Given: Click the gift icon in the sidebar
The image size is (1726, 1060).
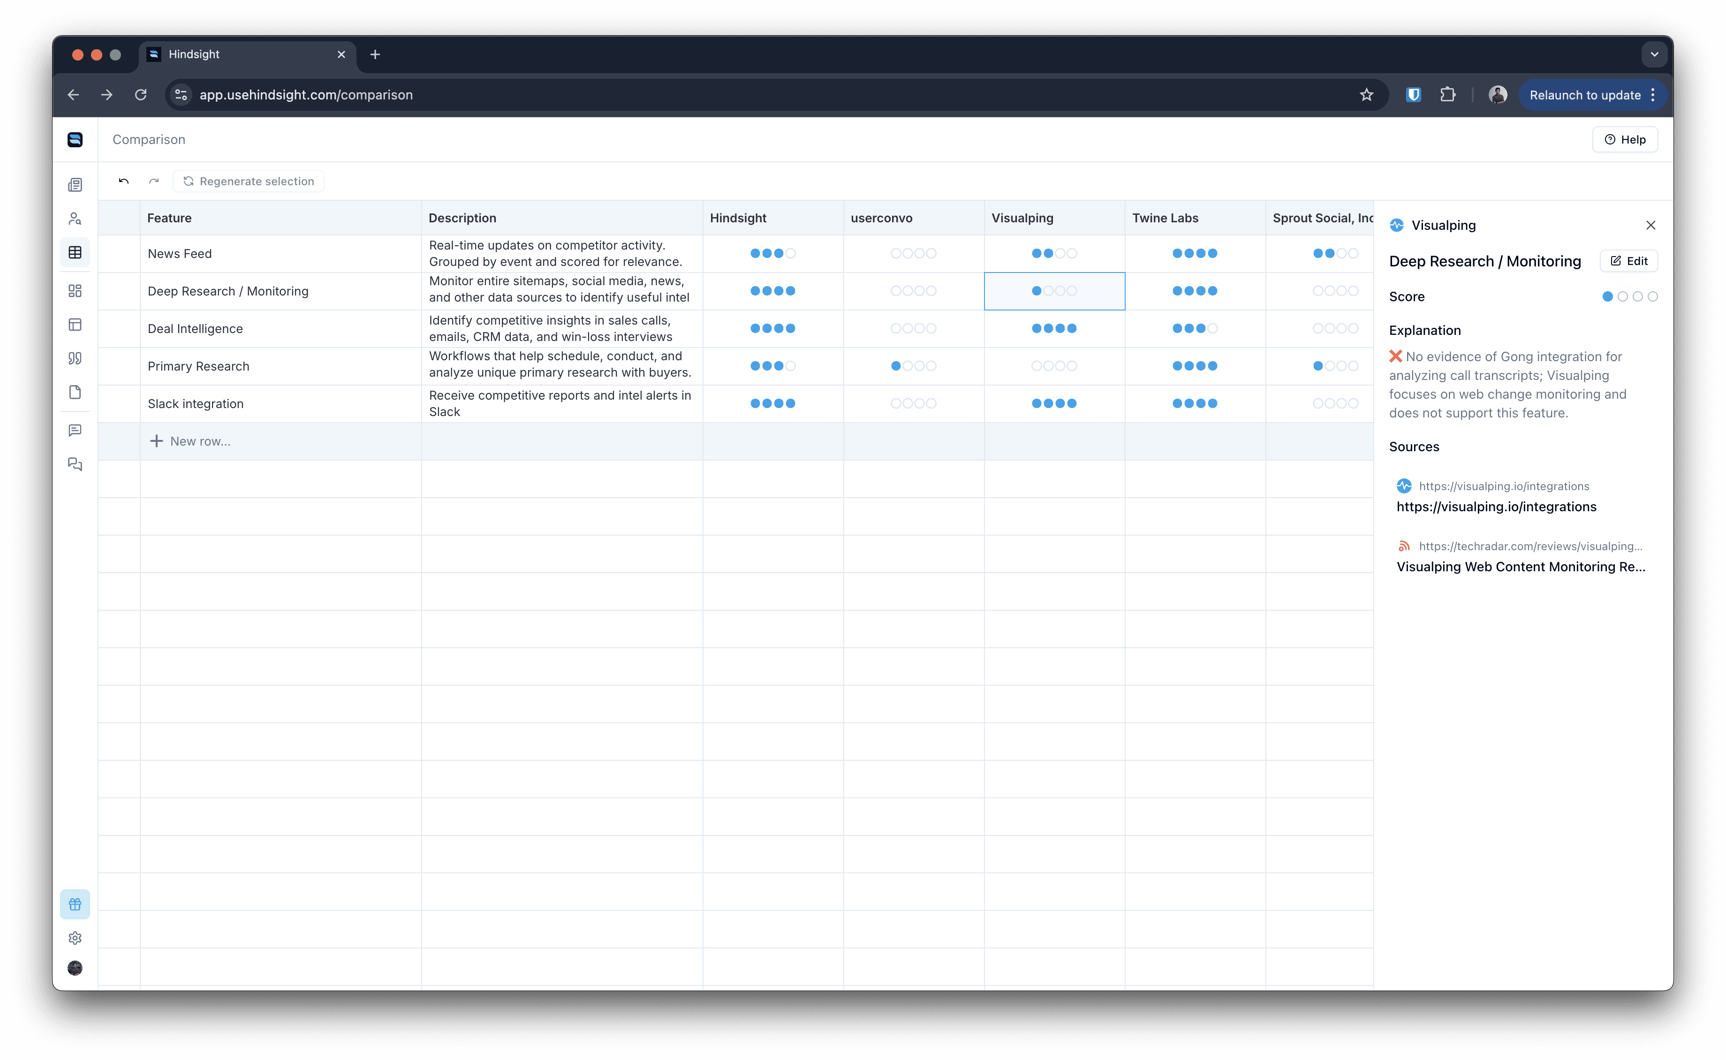Looking at the screenshot, I should pos(75,904).
